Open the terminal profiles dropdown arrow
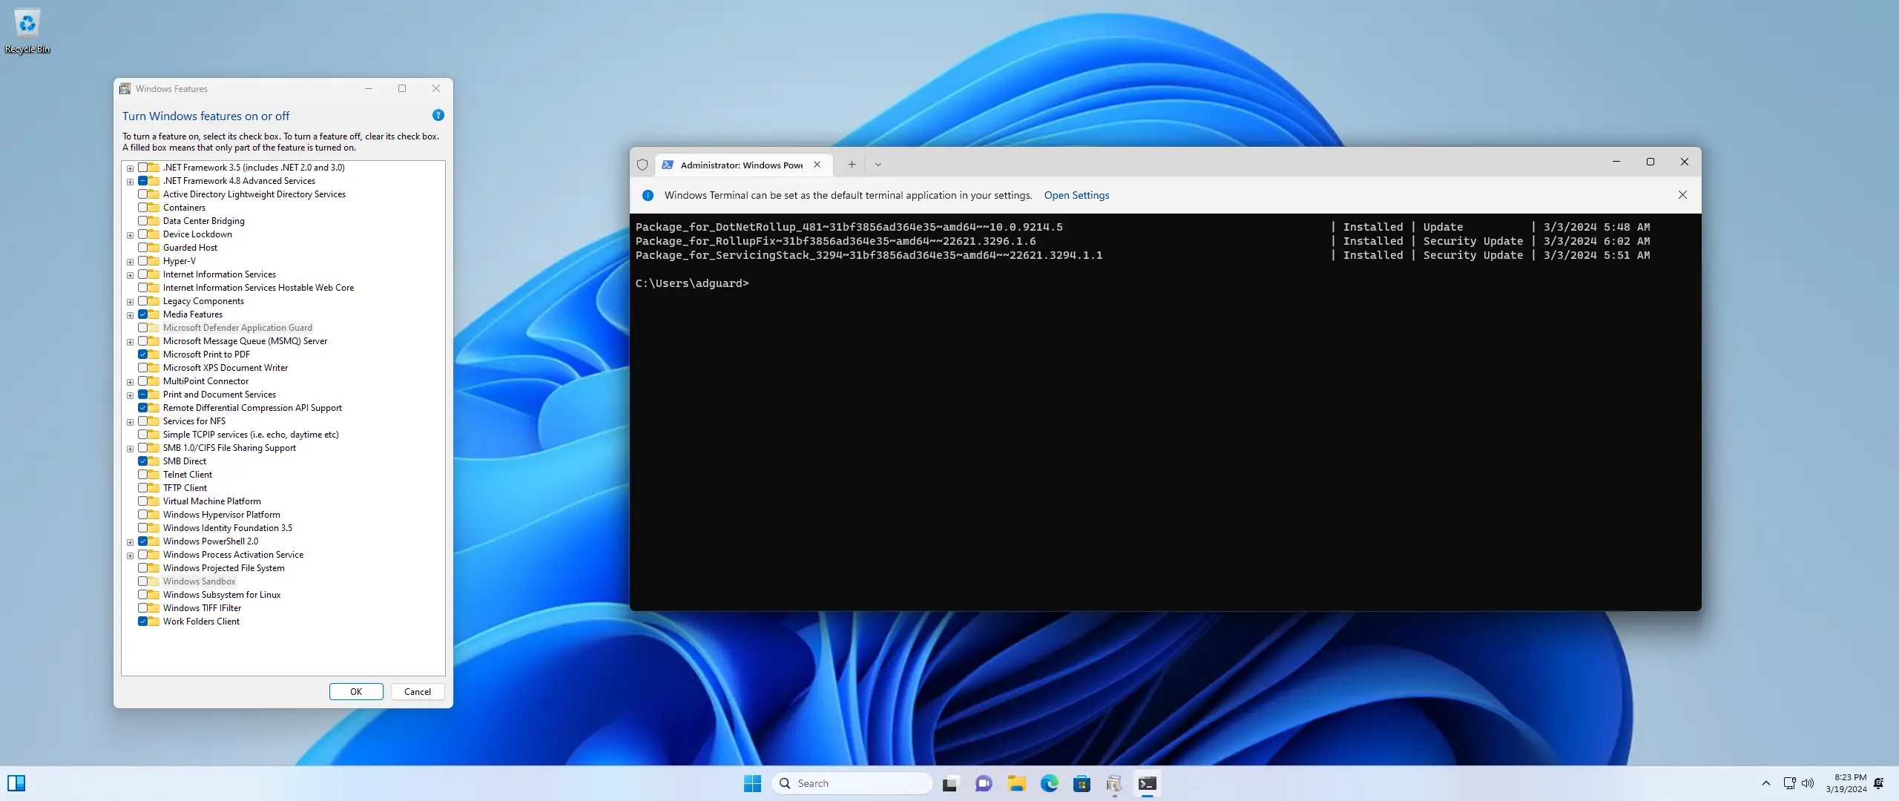Image resolution: width=1899 pixels, height=801 pixels. [878, 165]
